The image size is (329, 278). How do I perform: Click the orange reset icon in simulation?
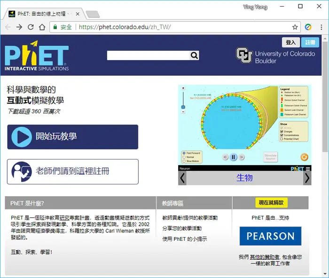304,157
